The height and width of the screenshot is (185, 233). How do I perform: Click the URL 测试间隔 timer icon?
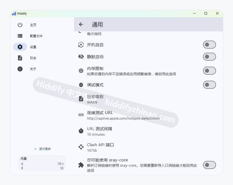pos(81,131)
